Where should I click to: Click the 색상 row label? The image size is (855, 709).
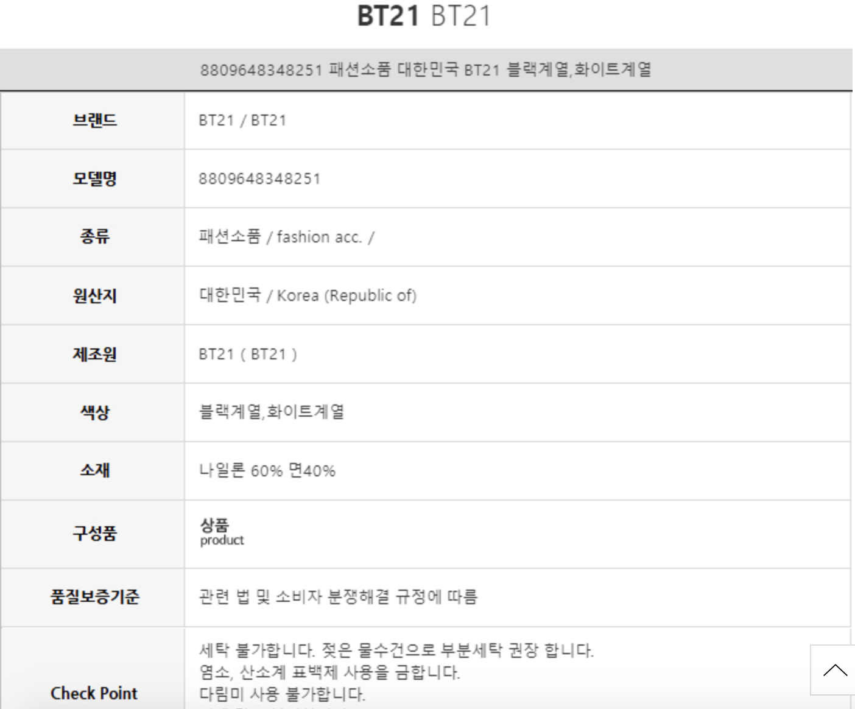pyautogui.click(x=94, y=412)
